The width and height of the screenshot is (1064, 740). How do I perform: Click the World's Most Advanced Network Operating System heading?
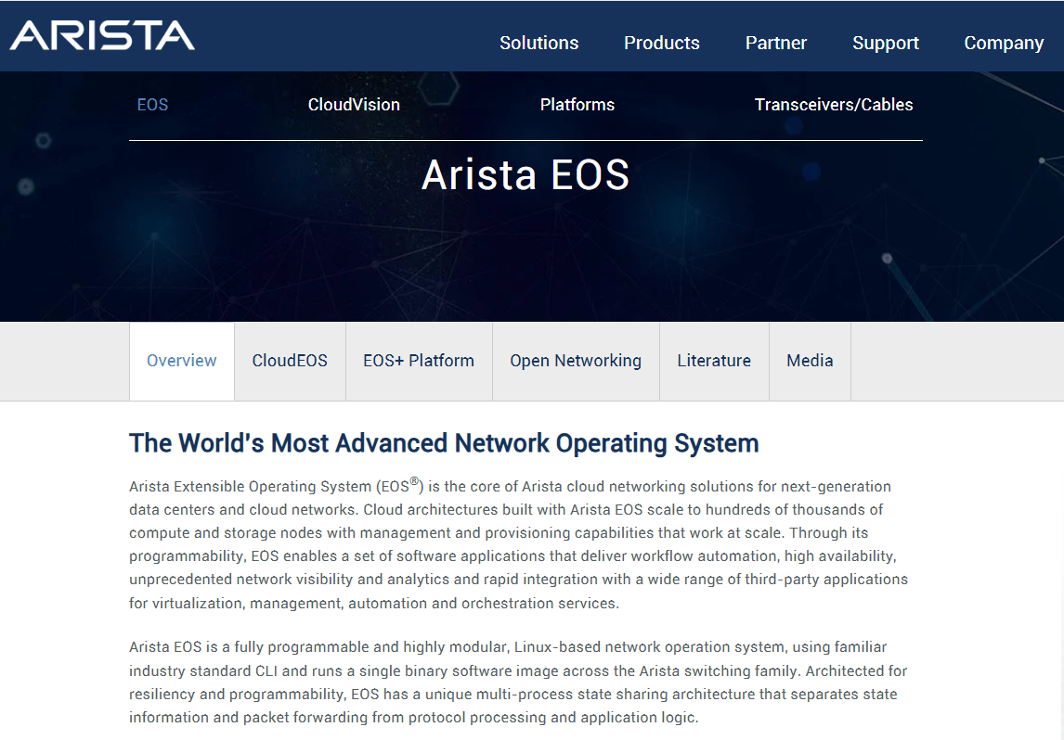point(444,443)
